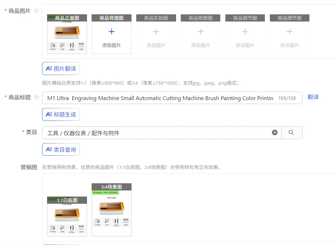Click the AI 图片翻译 button
This screenshot has height=245, width=336.
[x=61, y=69]
